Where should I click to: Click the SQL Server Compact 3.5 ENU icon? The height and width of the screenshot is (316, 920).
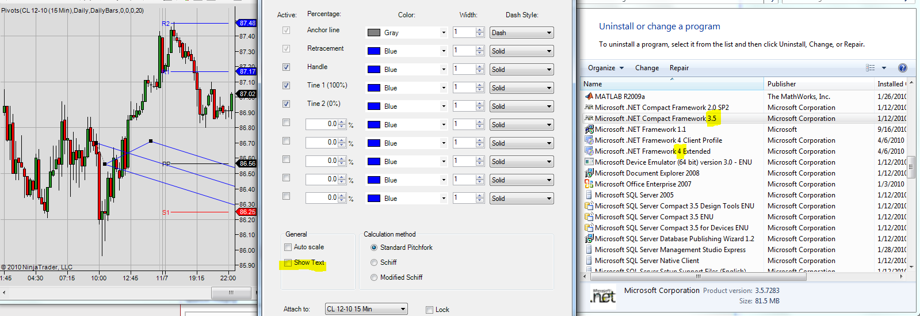[589, 217]
